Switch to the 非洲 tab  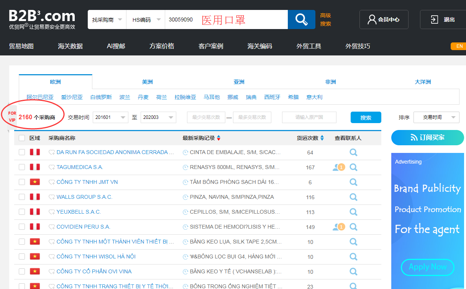[x=330, y=82]
